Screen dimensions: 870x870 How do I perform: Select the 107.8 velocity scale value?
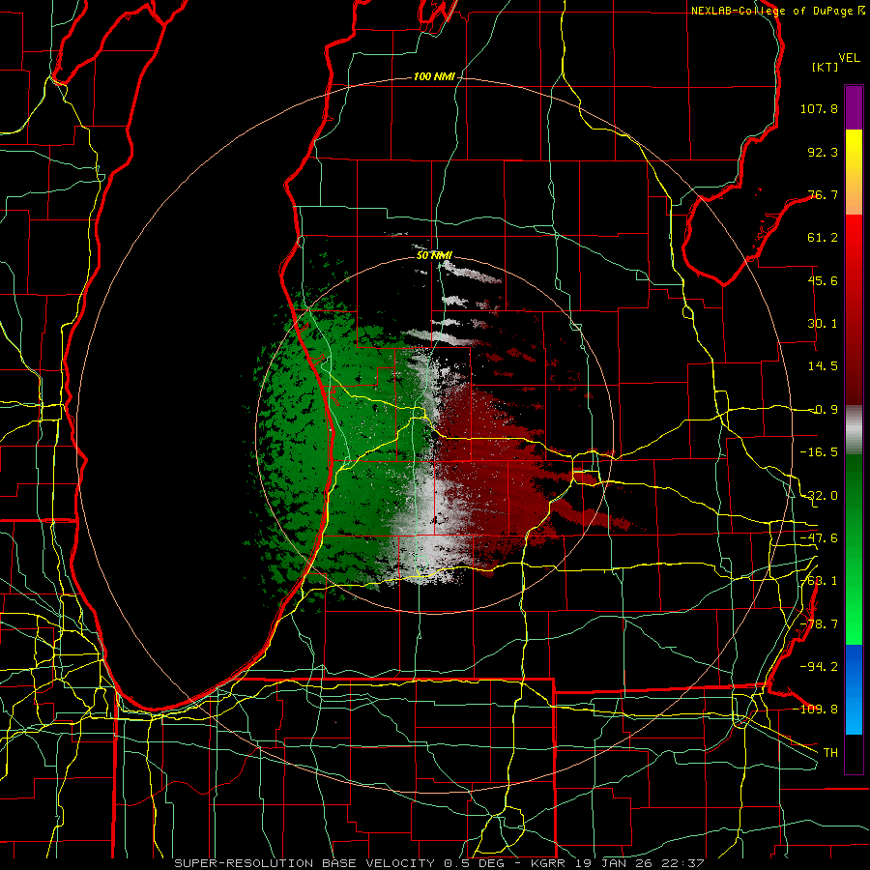(819, 108)
